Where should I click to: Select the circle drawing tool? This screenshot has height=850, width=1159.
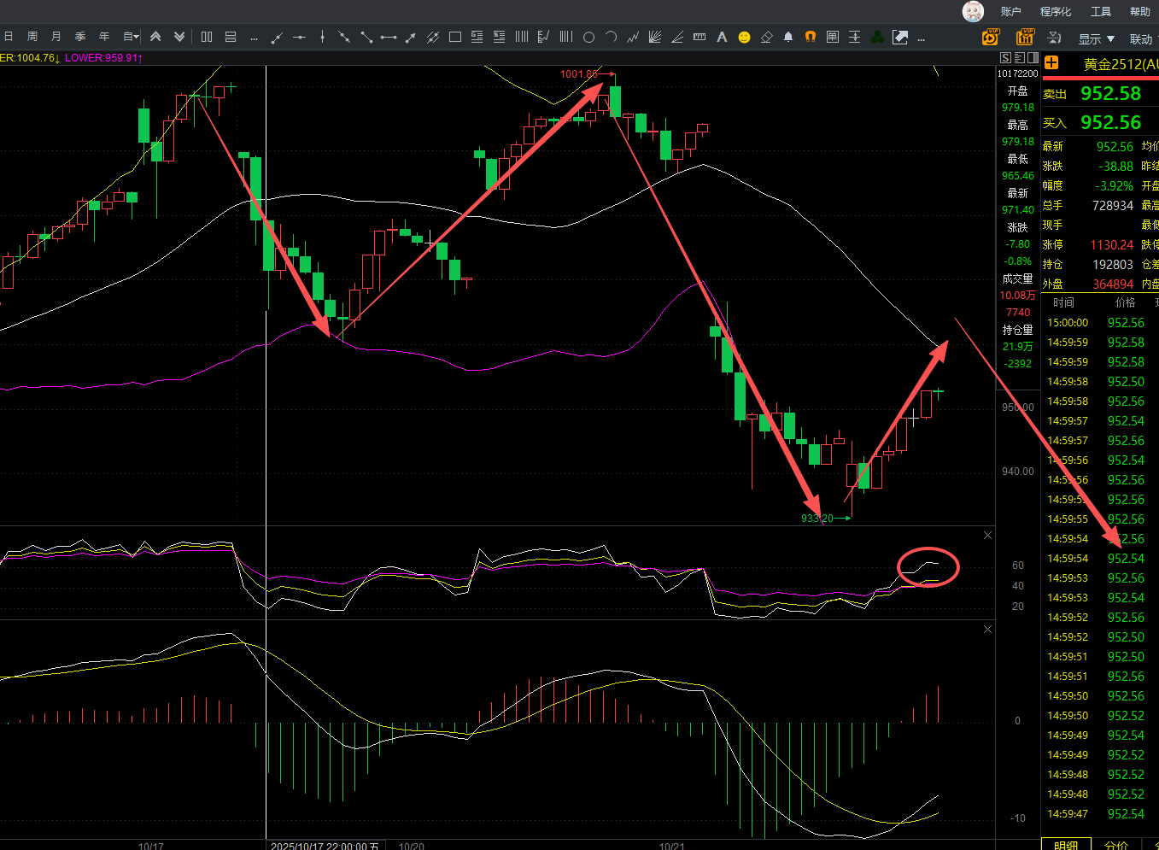pyautogui.click(x=588, y=37)
